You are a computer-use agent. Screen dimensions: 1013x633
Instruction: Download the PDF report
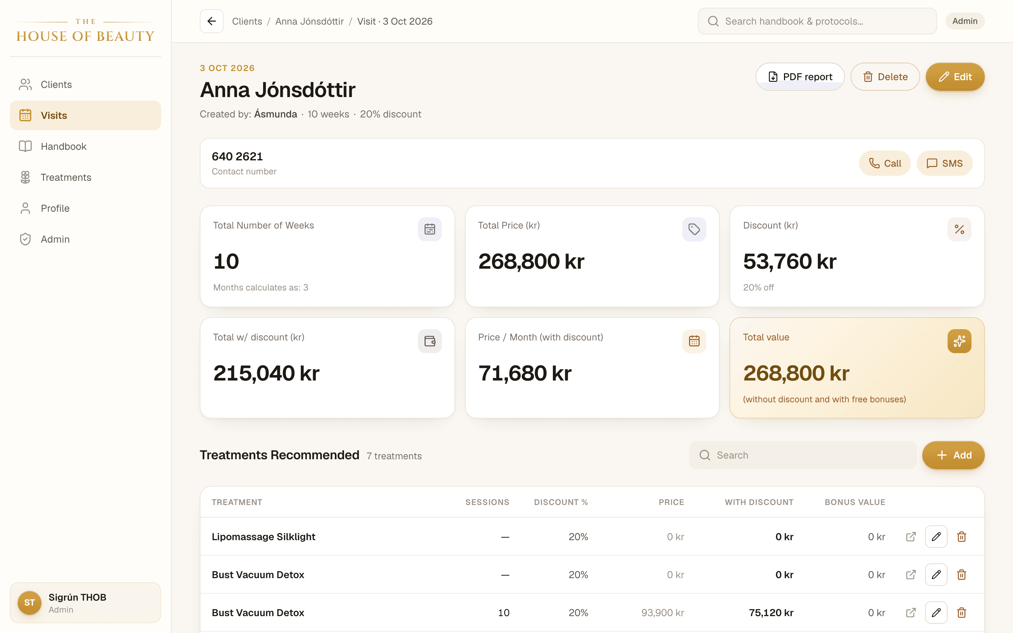800,77
